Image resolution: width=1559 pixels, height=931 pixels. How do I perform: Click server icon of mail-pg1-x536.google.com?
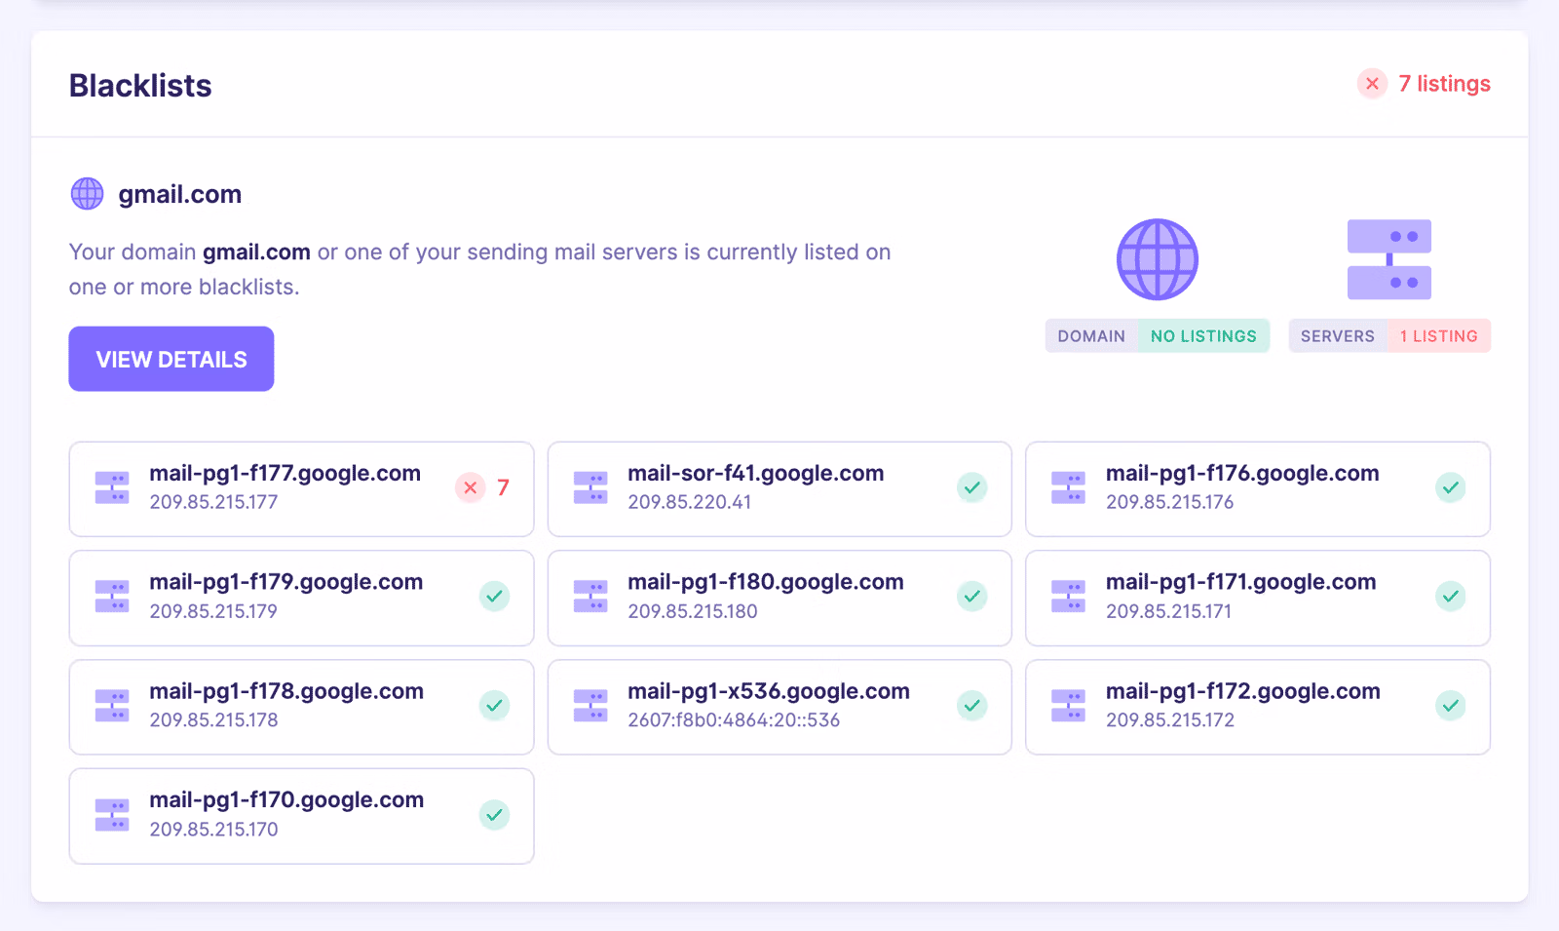tap(590, 705)
